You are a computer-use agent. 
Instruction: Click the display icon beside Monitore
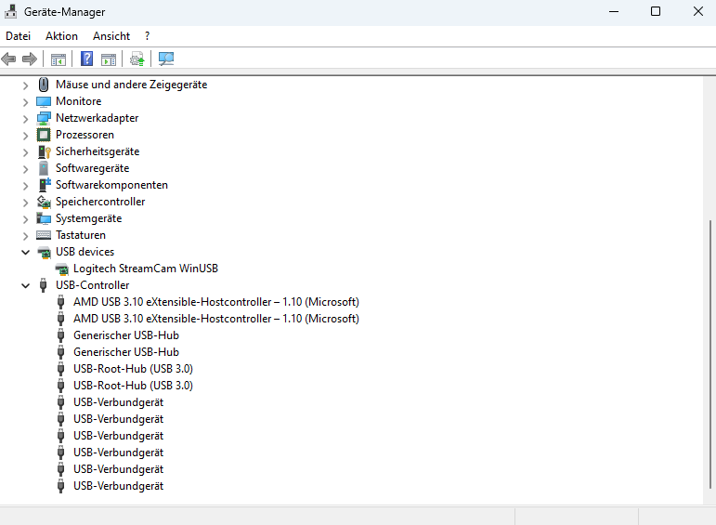(44, 101)
